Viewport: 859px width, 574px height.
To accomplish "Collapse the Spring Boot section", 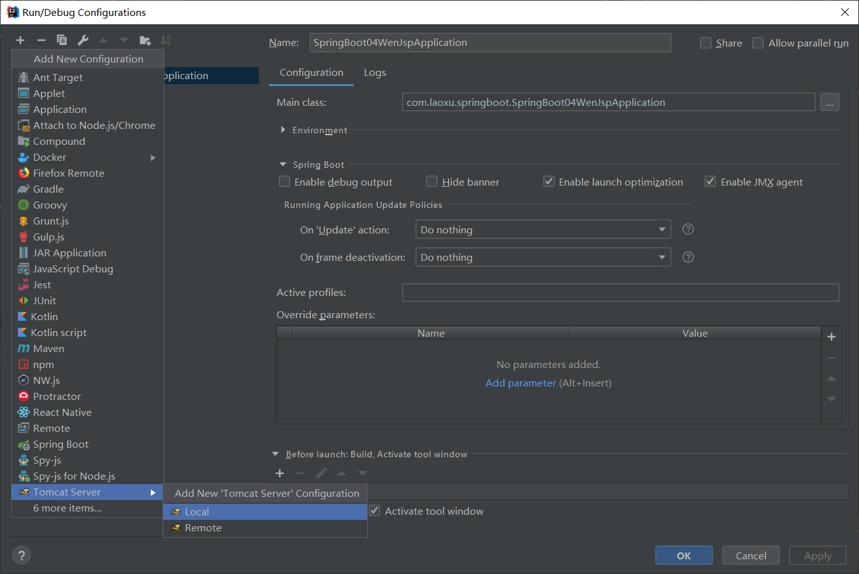I will [x=283, y=165].
